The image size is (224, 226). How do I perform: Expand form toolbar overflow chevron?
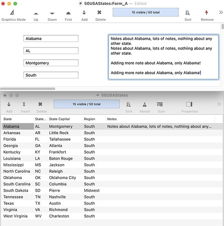[221, 12]
